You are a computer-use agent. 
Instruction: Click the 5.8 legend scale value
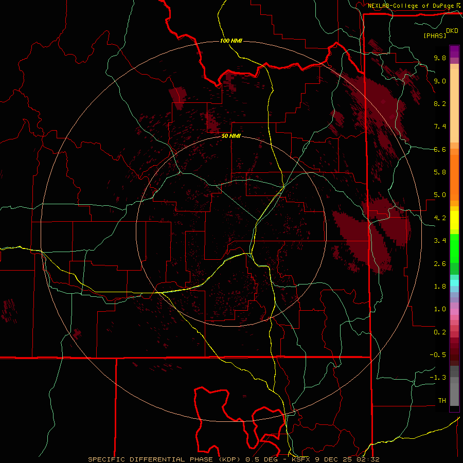tap(440, 172)
